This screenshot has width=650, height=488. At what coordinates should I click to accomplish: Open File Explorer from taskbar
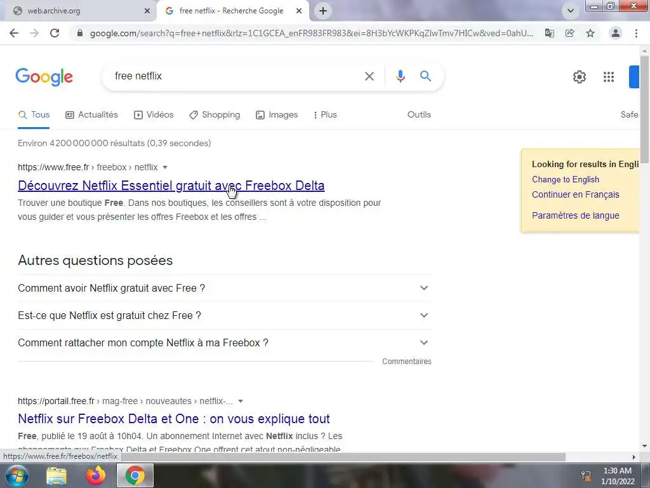point(56,475)
